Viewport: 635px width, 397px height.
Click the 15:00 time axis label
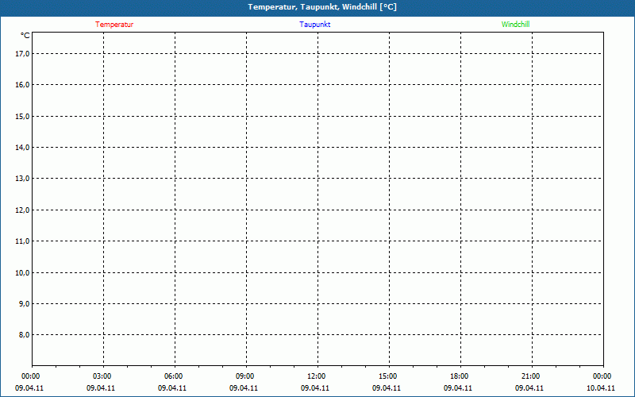387,376
